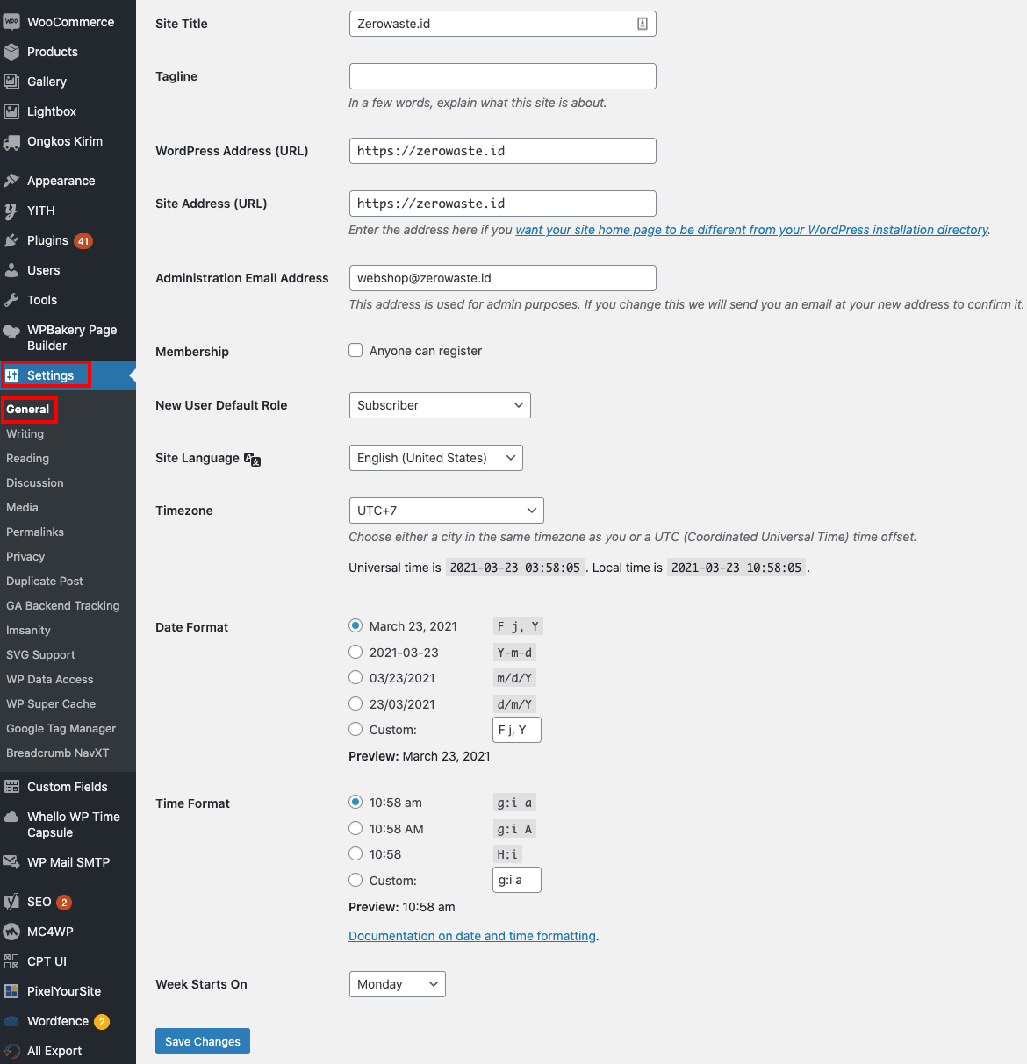Click the WooCommerce icon in sidebar
Image resolution: width=1027 pixels, height=1064 pixels.
tap(11, 22)
